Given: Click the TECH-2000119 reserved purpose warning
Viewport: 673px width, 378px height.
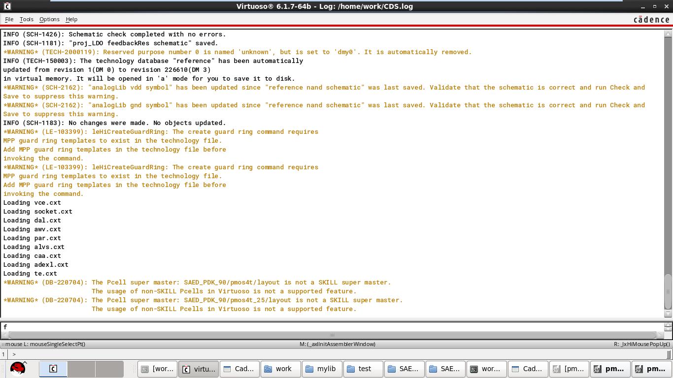Looking at the screenshot, I should pyautogui.click(x=237, y=52).
